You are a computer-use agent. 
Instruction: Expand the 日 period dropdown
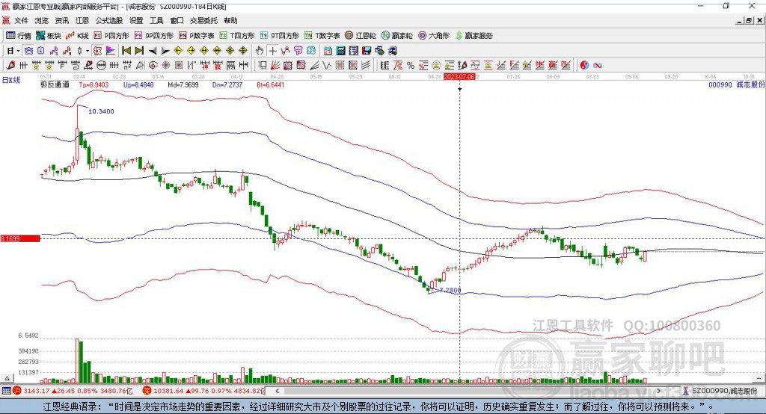pos(18,51)
